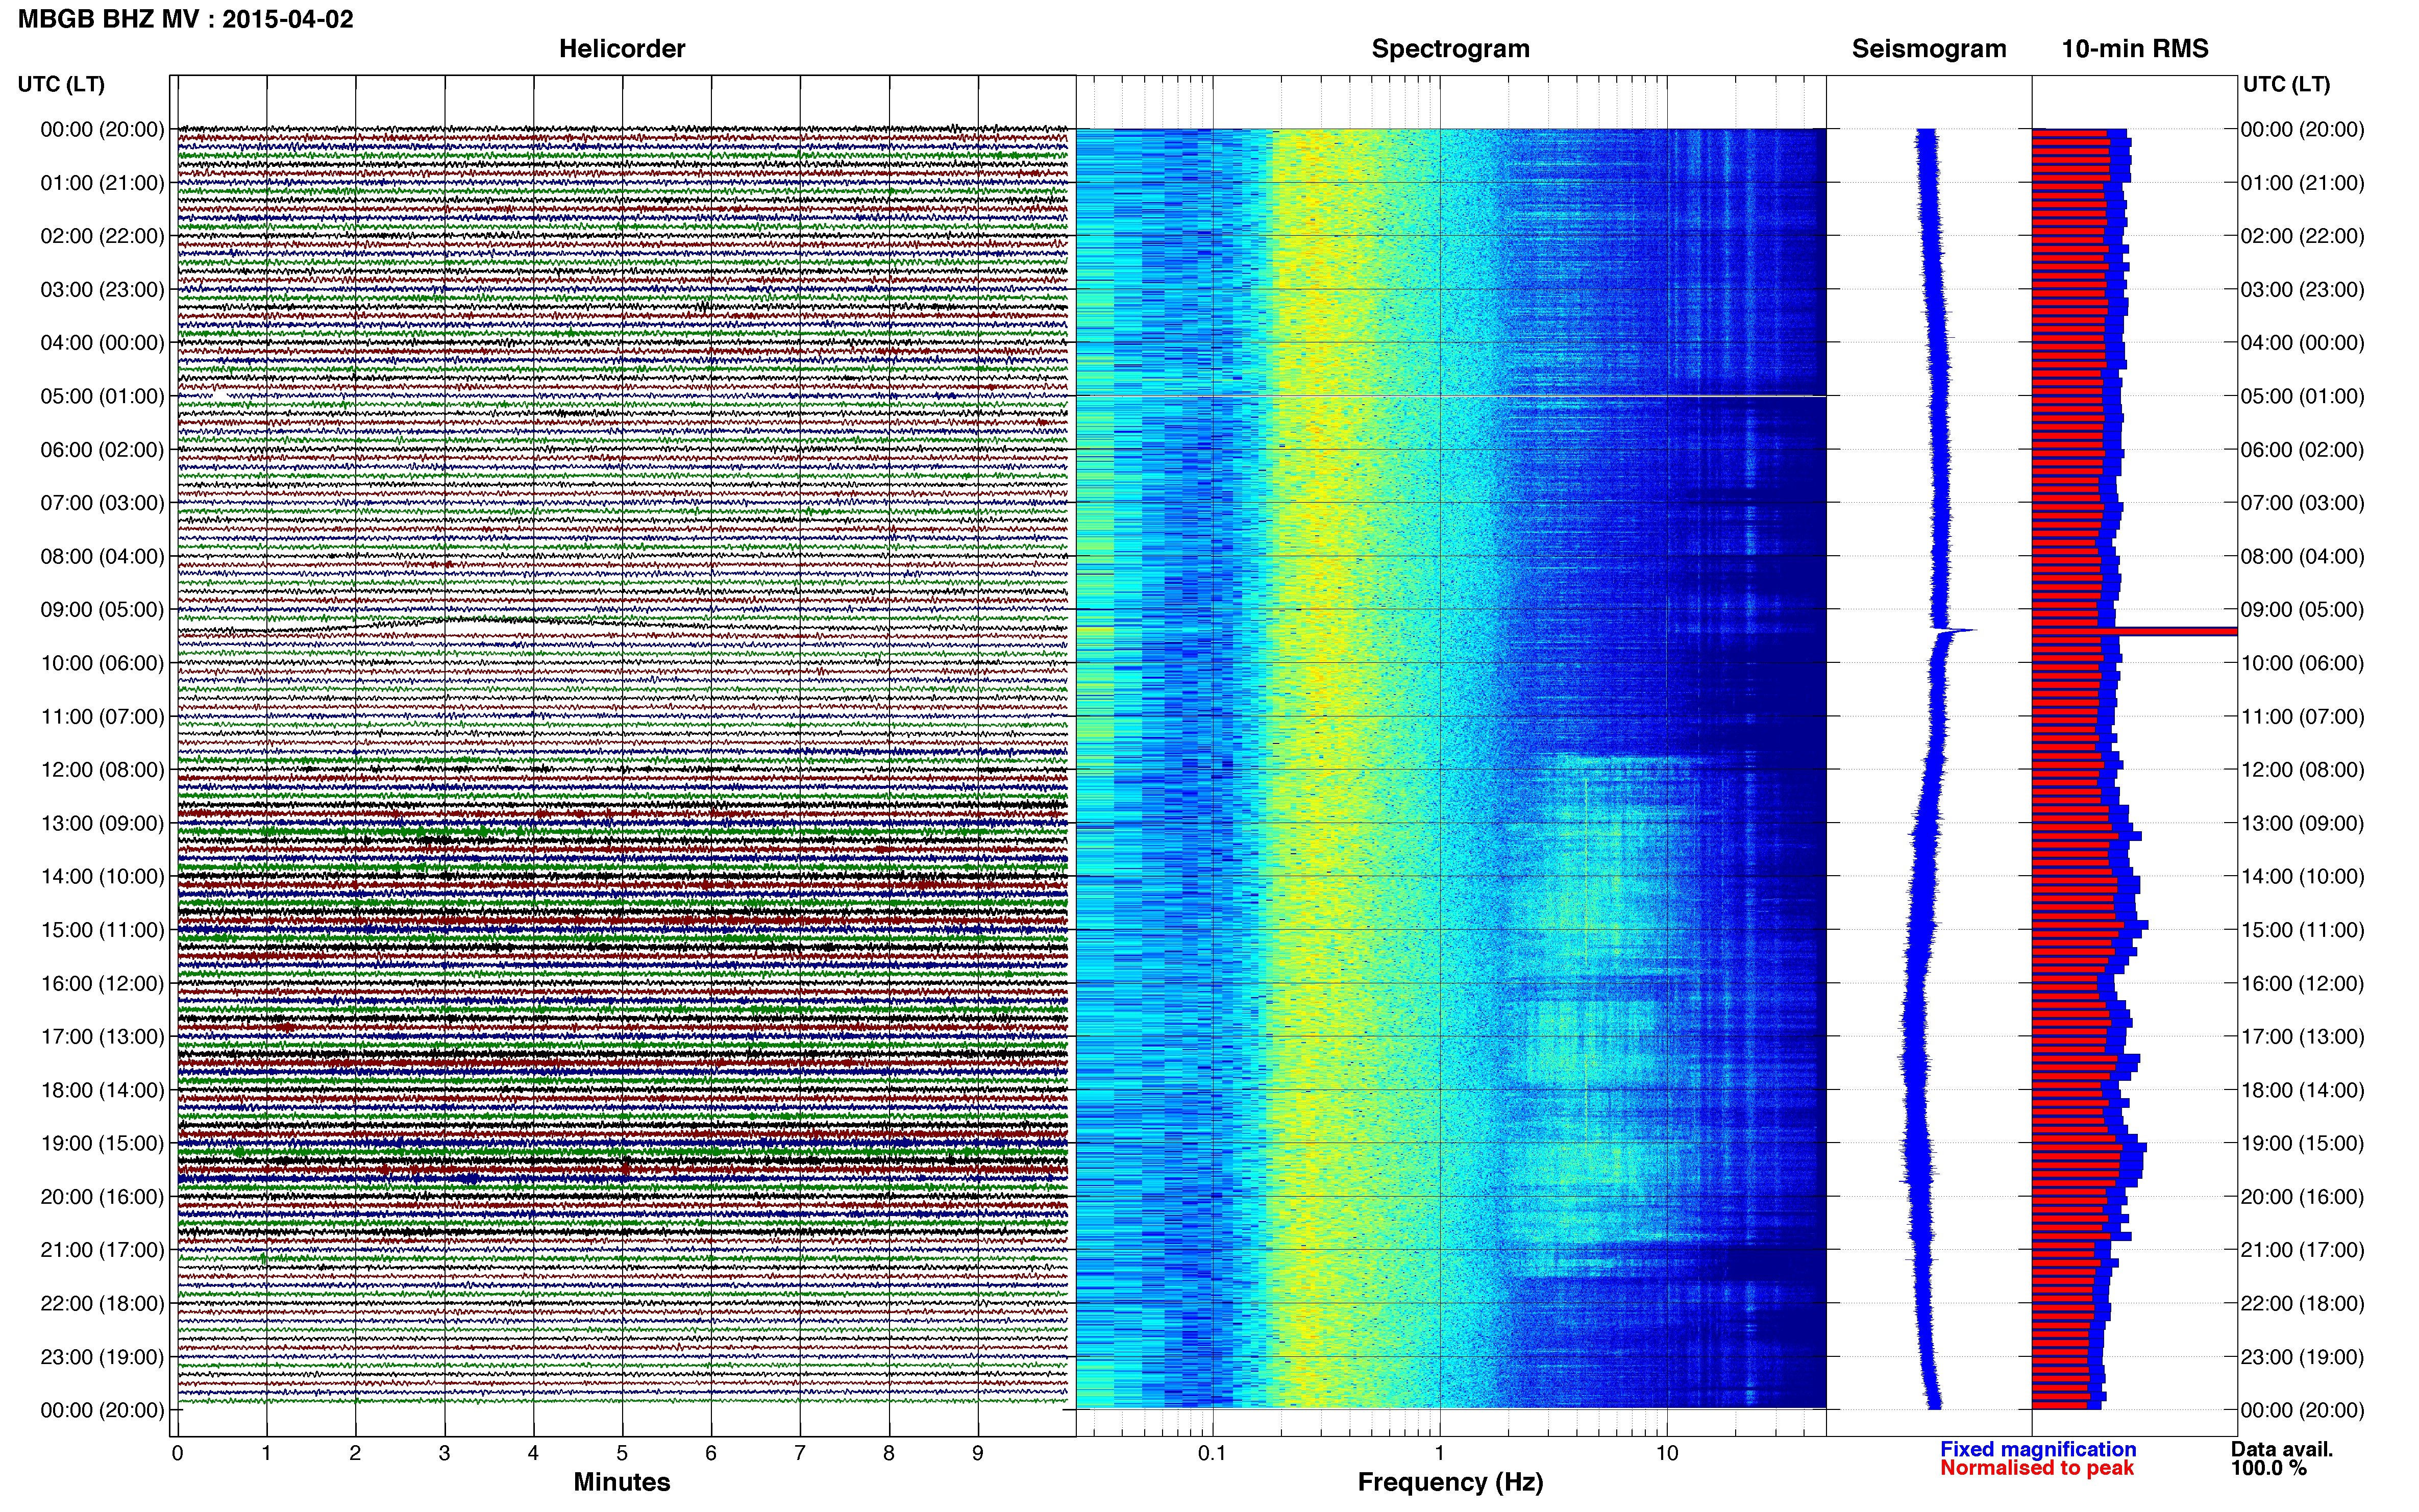Screen dimensions: 2419x1512
Task: Click minute tick label '9' under Helicorder
Action: tap(978, 1453)
